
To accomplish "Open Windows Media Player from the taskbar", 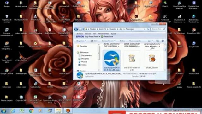I will click(x=40, y=111).
